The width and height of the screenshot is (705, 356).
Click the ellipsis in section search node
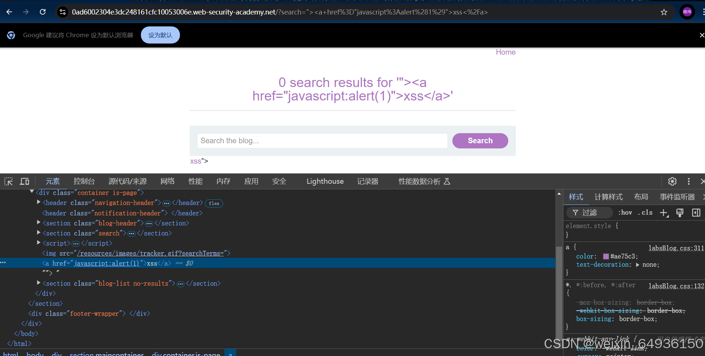tap(132, 234)
